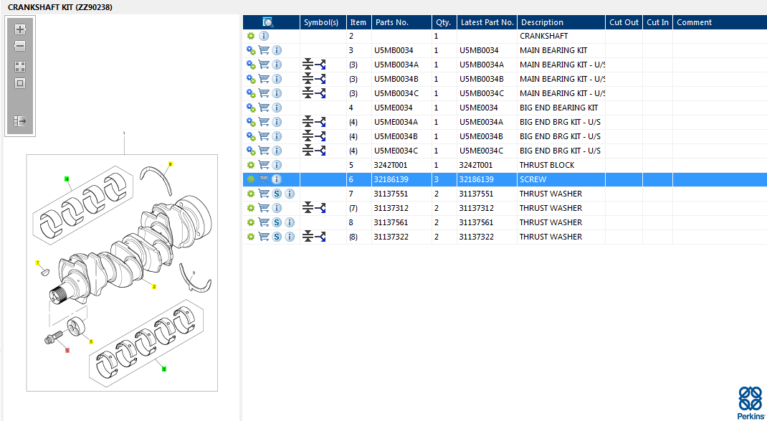Click the undersize symbol for U5MB0034C
Image resolution: width=767 pixels, height=421 pixels.
pos(308,93)
